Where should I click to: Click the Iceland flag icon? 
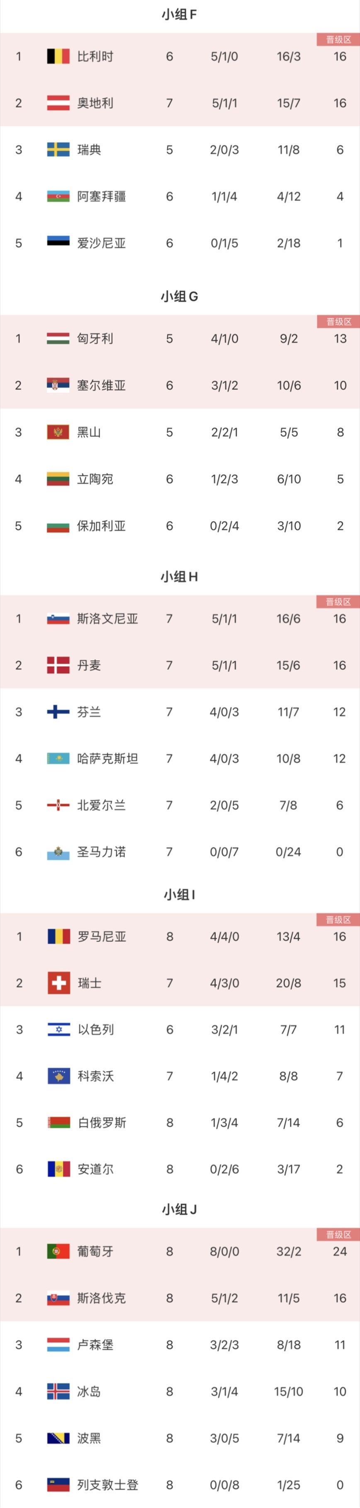(x=58, y=1392)
